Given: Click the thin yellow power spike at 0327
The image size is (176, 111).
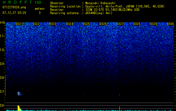Looking at the screenshot, I should pyautogui.click(x=120, y=109).
